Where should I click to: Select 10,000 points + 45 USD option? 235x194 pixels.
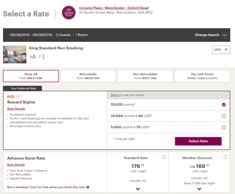click(x=224, y=116)
